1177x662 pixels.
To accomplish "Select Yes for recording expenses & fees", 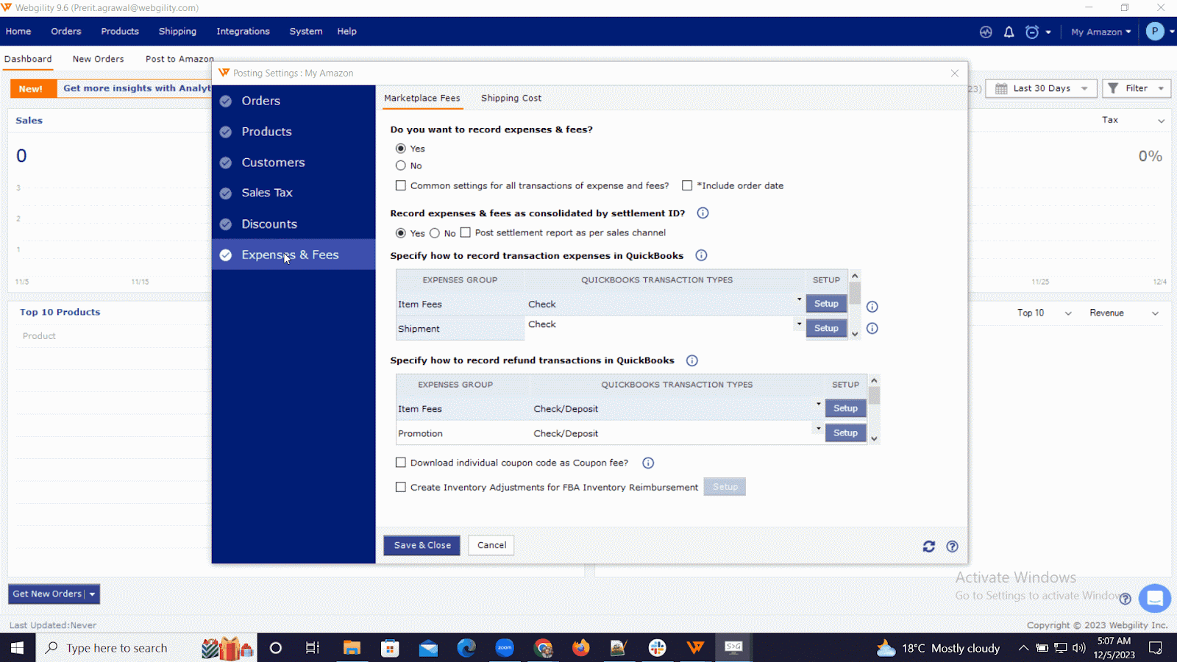I will (401, 149).
